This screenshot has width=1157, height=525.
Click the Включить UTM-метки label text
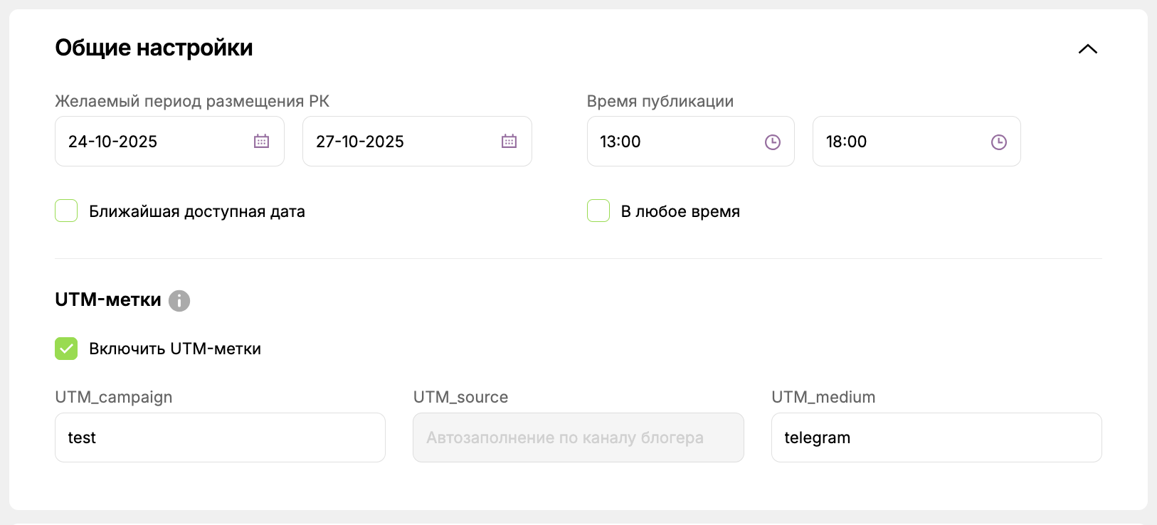click(175, 349)
